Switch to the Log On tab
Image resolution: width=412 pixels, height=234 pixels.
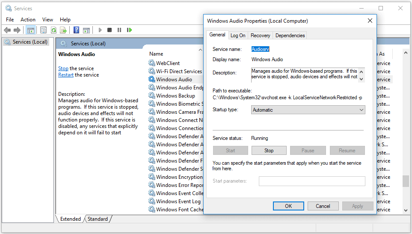[x=238, y=36]
